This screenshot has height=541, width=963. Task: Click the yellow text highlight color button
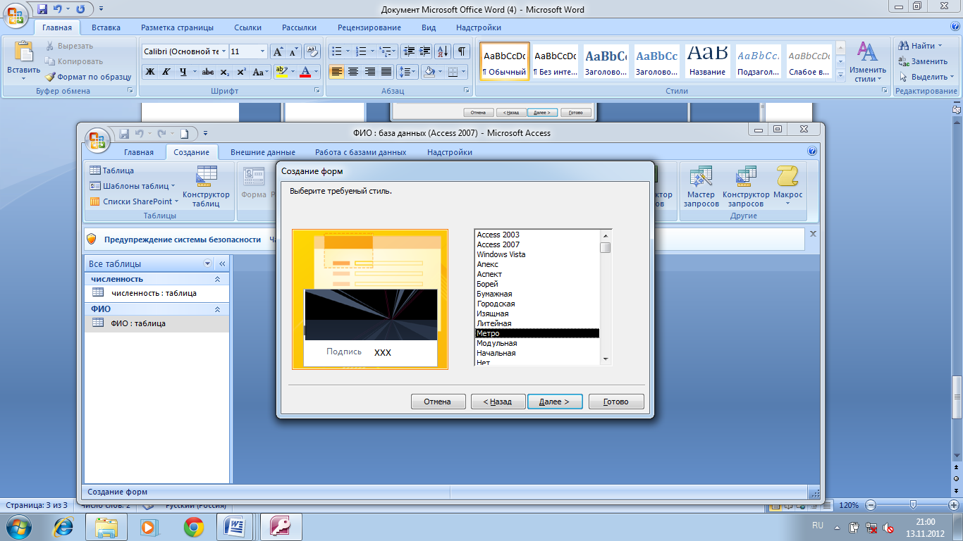[280, 72]
